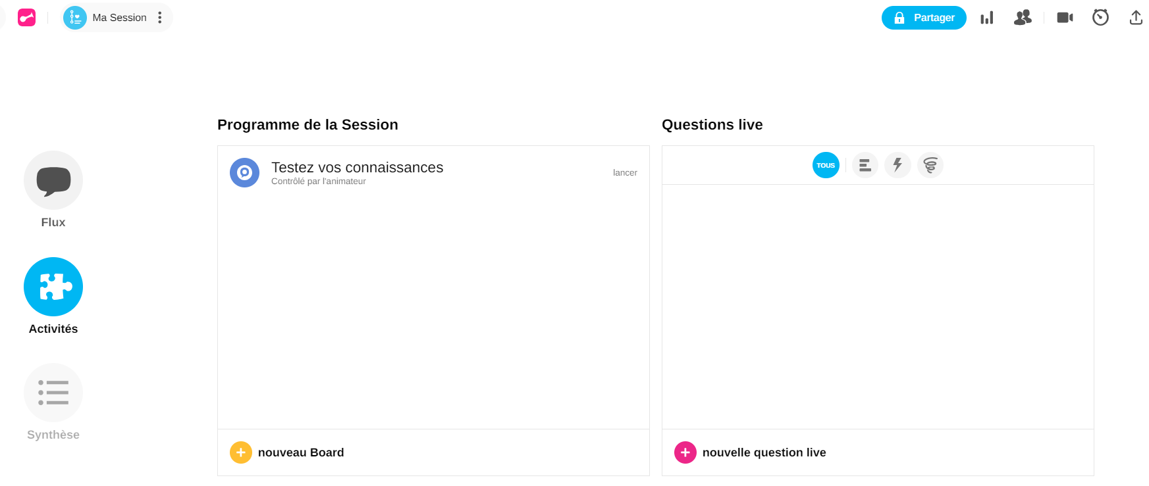Image resolution: width=1149 pixels, height=486 pixels.
Task: Click the video camera icon
Action: pos(1065,18)
